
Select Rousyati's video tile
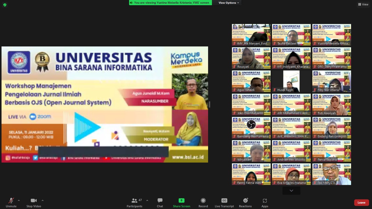(251, 58)
